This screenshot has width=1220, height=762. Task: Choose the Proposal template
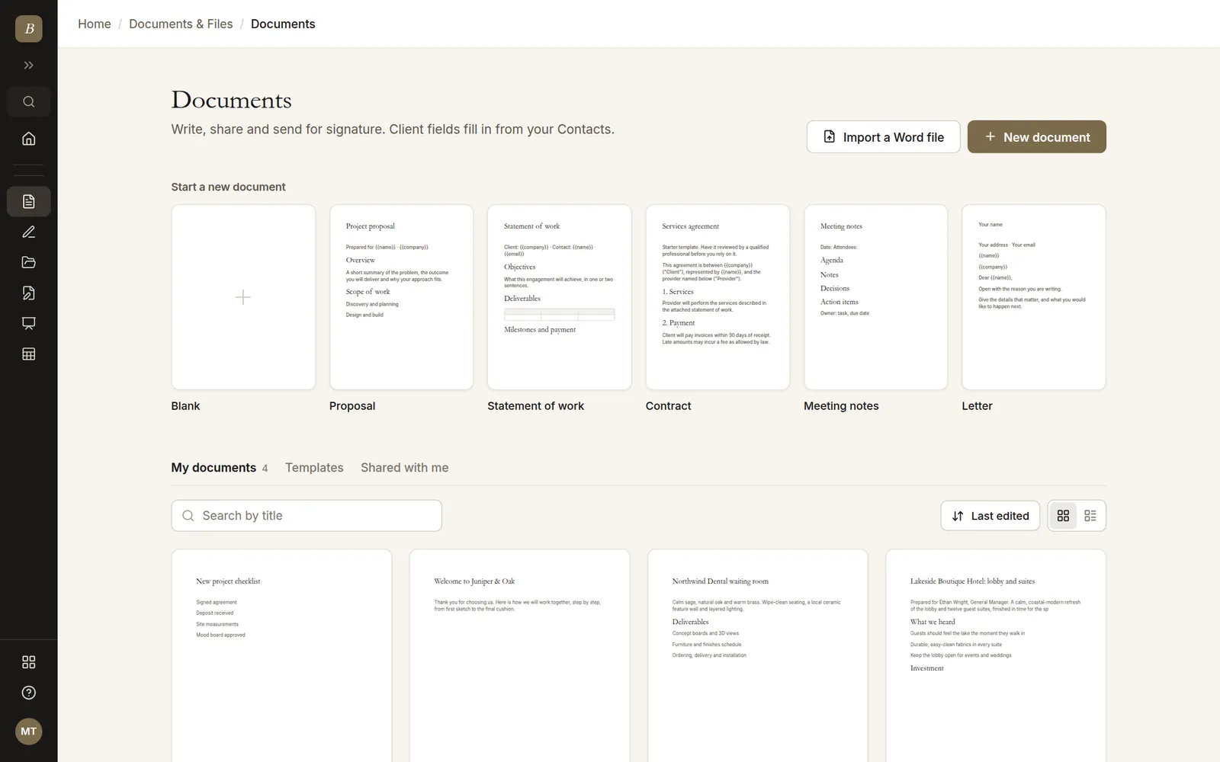401,297
